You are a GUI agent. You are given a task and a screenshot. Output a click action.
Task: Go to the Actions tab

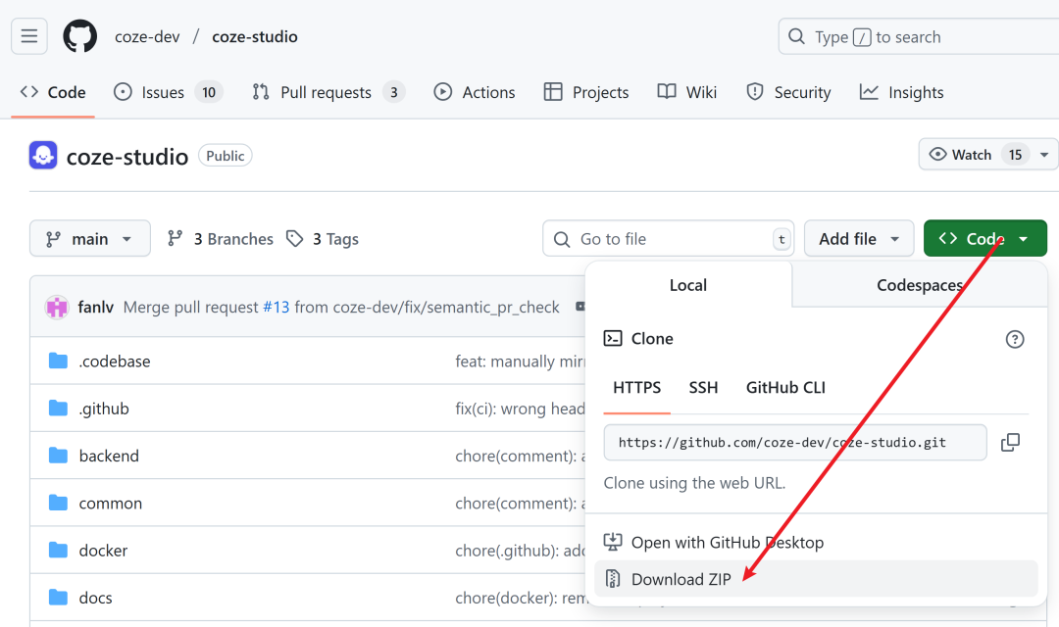pos(475,92)
